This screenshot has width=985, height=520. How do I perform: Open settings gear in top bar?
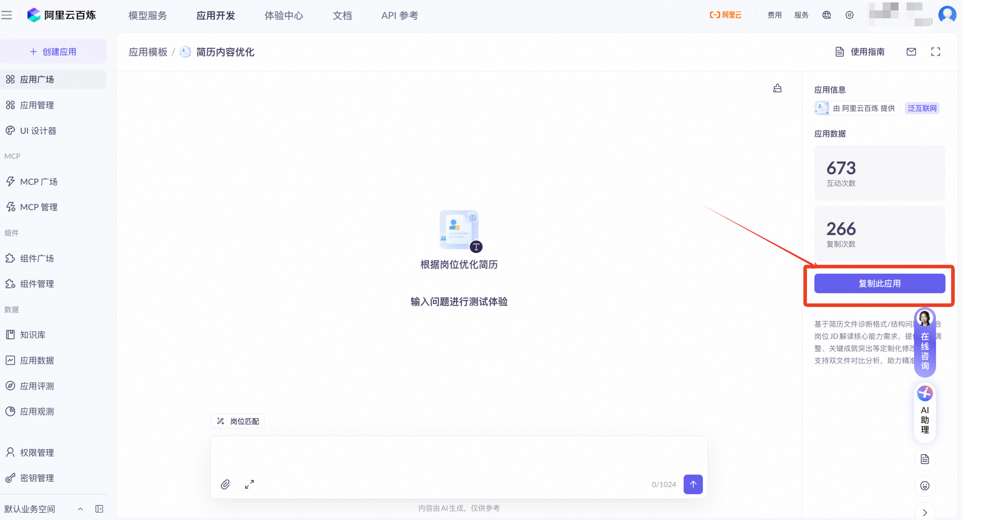coord(849,15)
